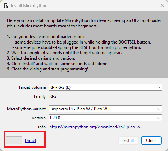The image size is (168, 151).
Task: Click the line mentioning the BOOTSEL button
Action: tap(82, 42)
